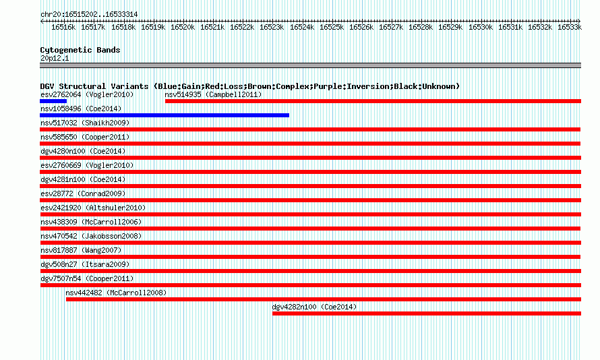Open nsv438309 (McCarroll2006) variant label
This screenshot has width=600, height=360.
click(91, 222)
